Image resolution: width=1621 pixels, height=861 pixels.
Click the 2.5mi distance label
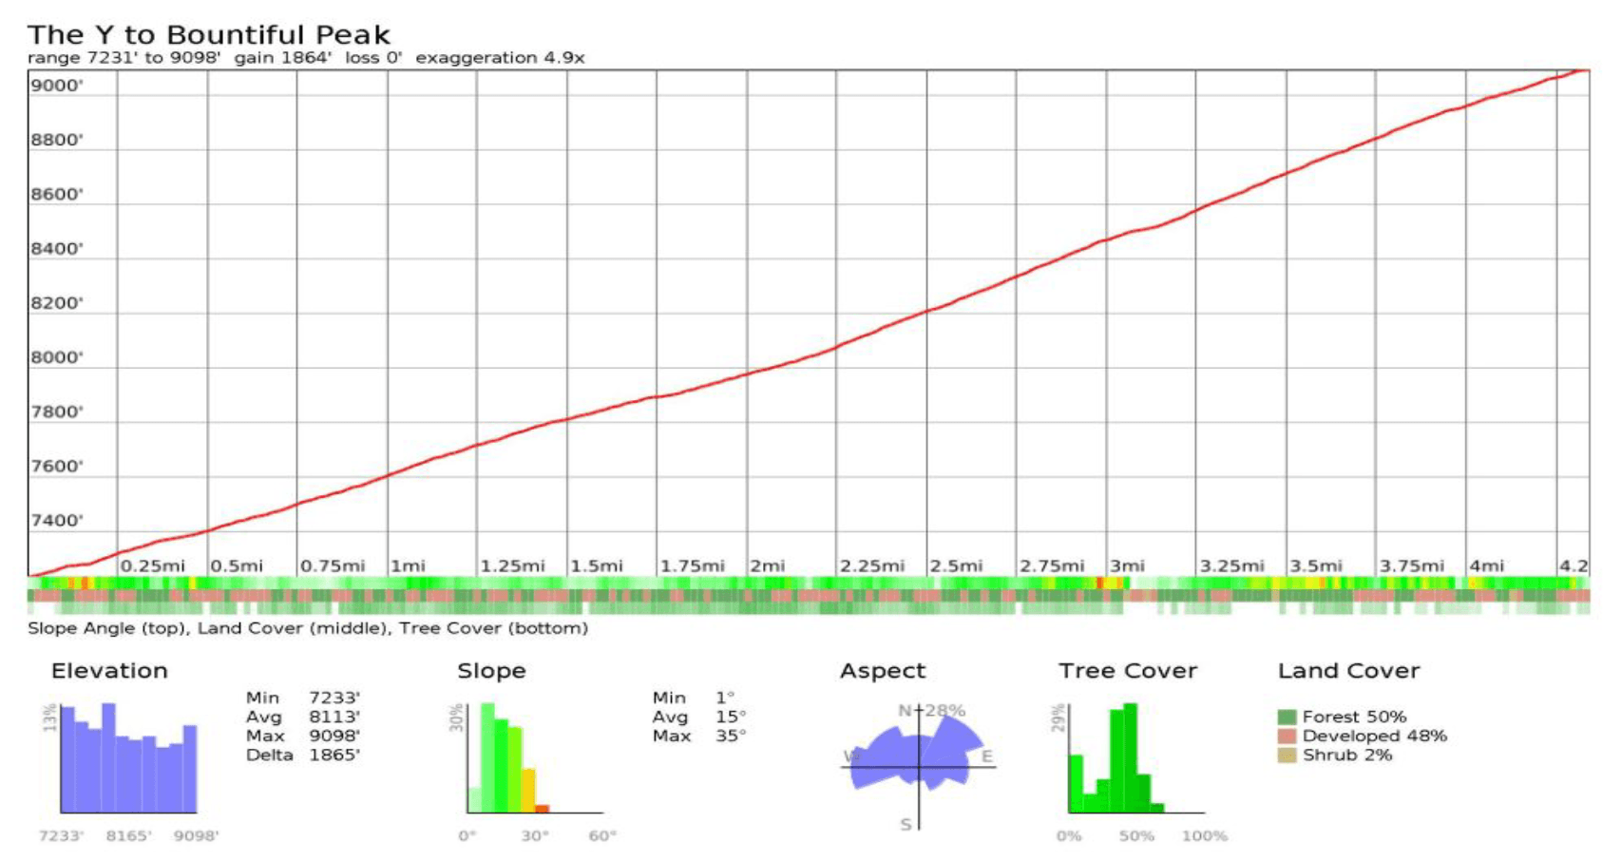pos(957,566)
